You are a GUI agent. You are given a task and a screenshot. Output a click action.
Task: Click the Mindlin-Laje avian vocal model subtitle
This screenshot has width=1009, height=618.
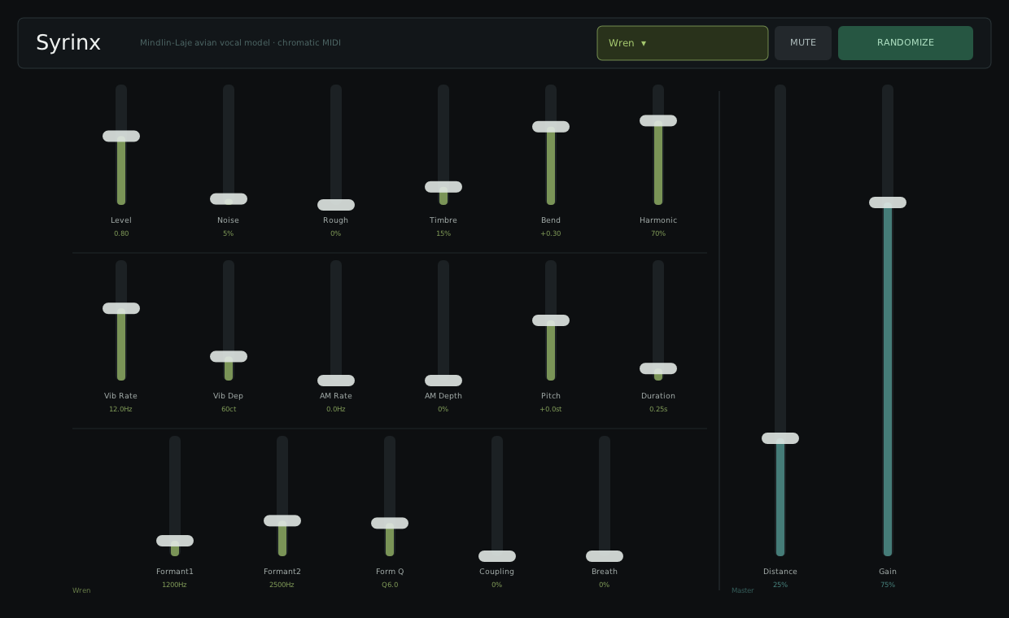click(240, 43)
